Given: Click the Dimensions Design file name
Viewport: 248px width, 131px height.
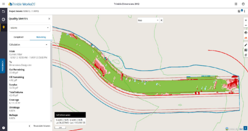Looking at the screenshot, I should [x=20, y=65].
